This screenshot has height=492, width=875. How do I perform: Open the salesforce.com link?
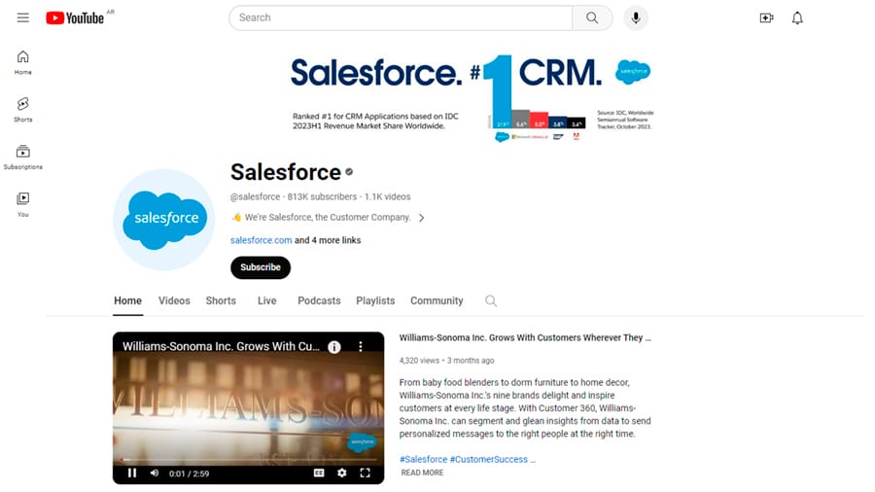click(x=262, y=240)
